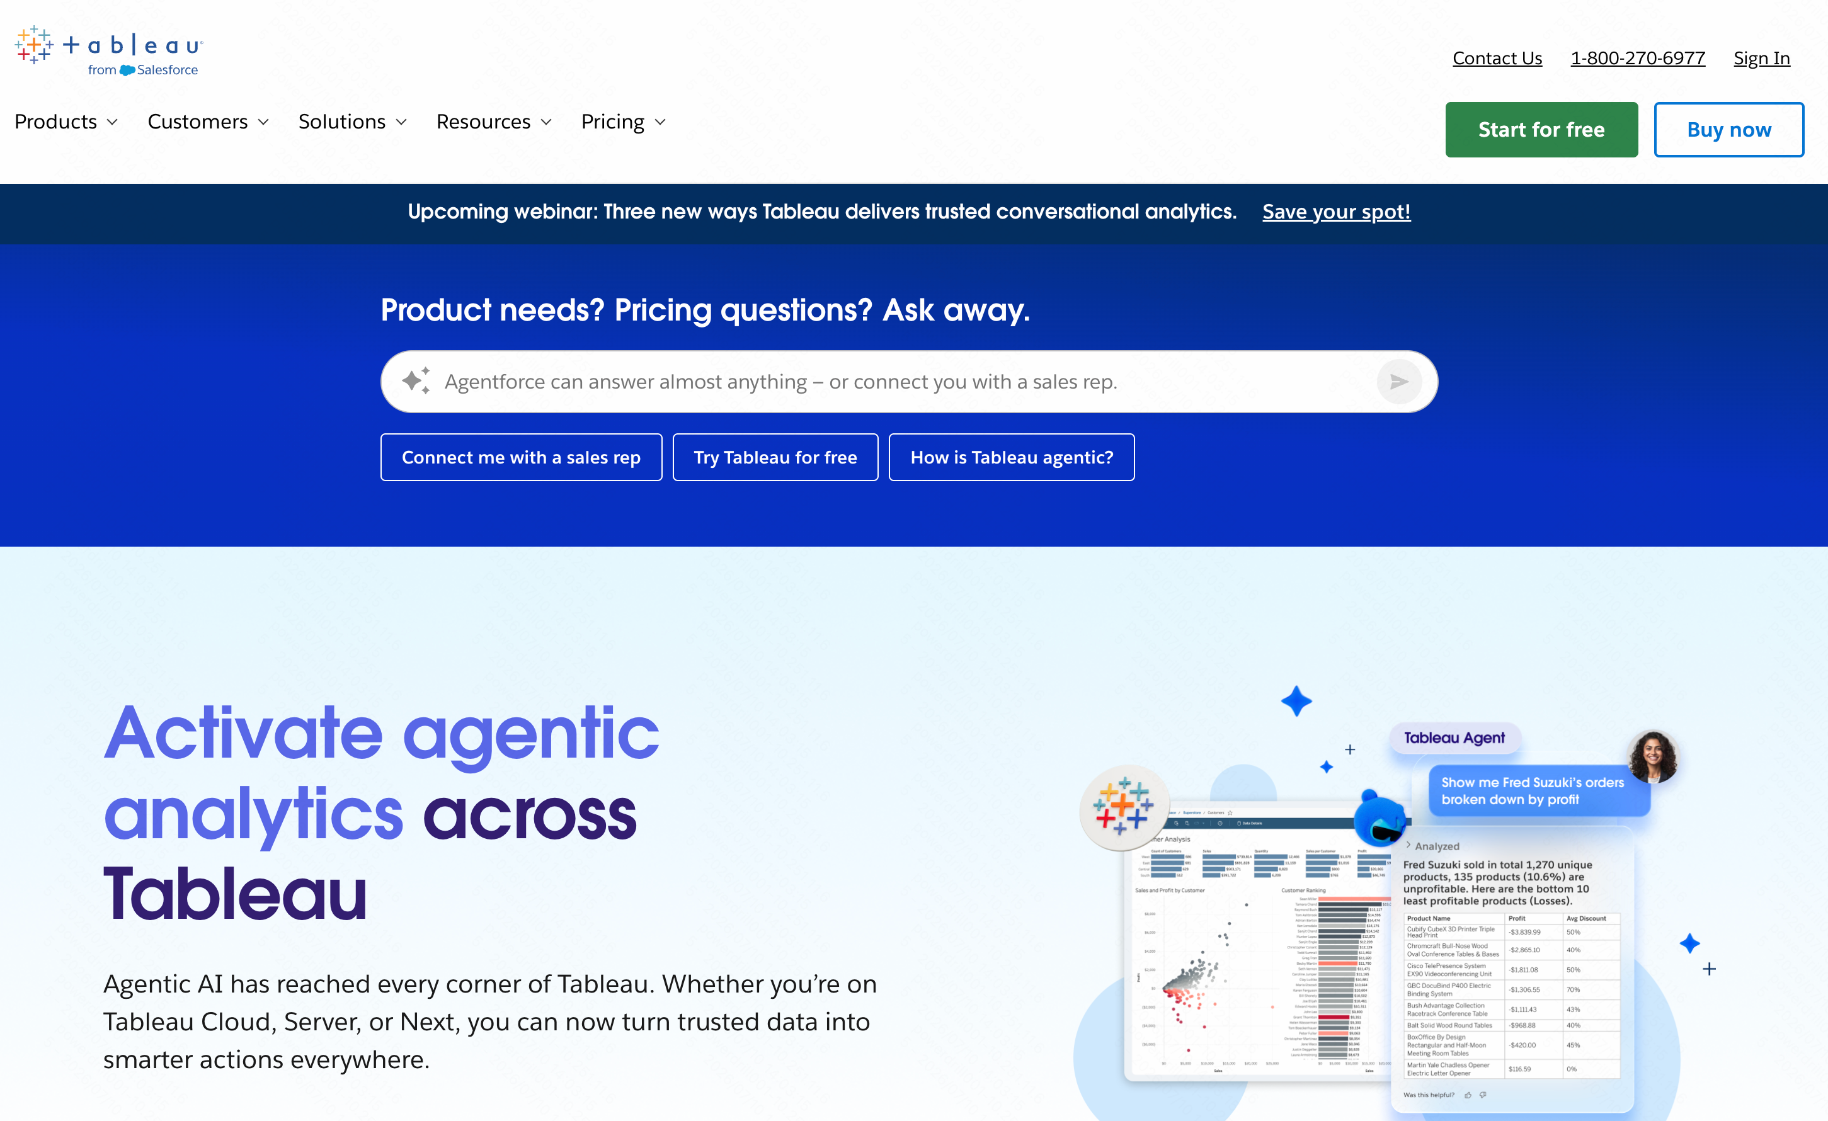Image resolution: width=1828 pixels, height=1121 pixels.
Task: Click the round Tableau logo badge on illustration
Action: coord(1123,807)
